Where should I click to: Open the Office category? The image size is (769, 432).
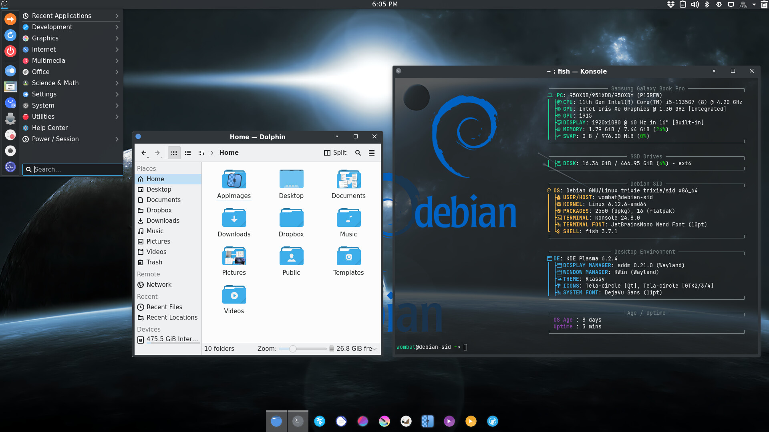coord(41,72)
